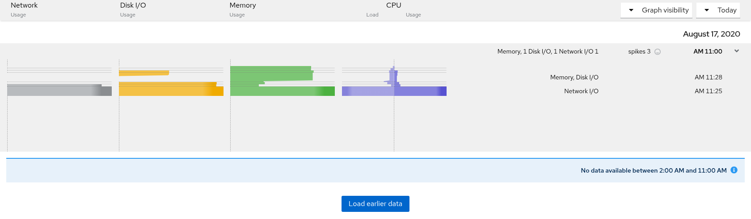Image resolution: width=751 pixels, height=219 pixels.
Task: Select the Disk I/O column header
Action: click(133, 5)
